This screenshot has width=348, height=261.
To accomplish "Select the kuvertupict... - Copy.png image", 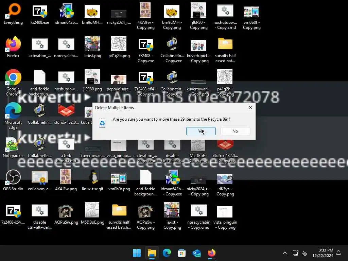I will pos(198,52).
